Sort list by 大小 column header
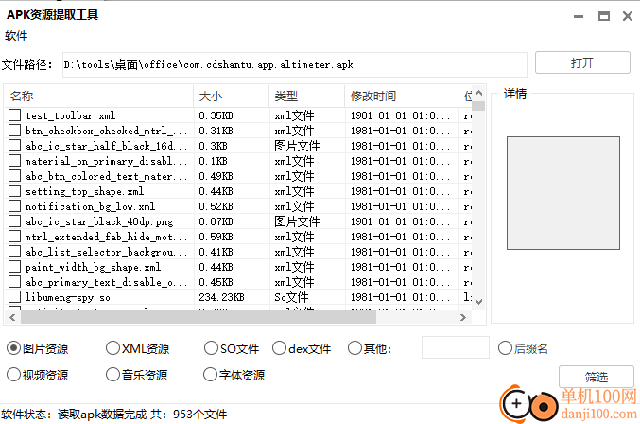Image resolution: width=640 pixels, height=424 pixels. [x=231, y=97]
